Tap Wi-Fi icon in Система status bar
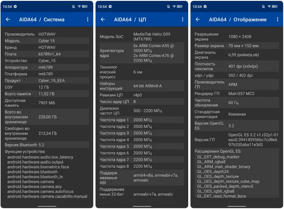The image size is (284, 209). click(x=80, y=7)
